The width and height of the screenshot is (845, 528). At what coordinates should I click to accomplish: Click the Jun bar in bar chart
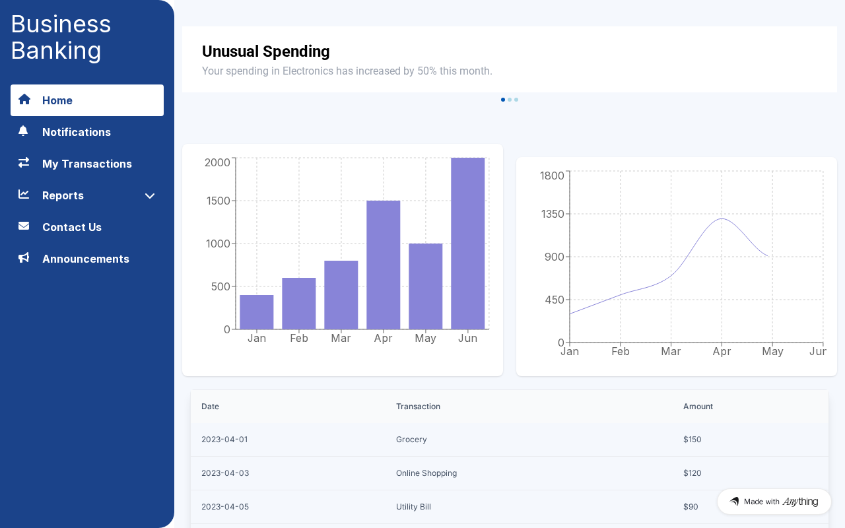tap(468, 244)
